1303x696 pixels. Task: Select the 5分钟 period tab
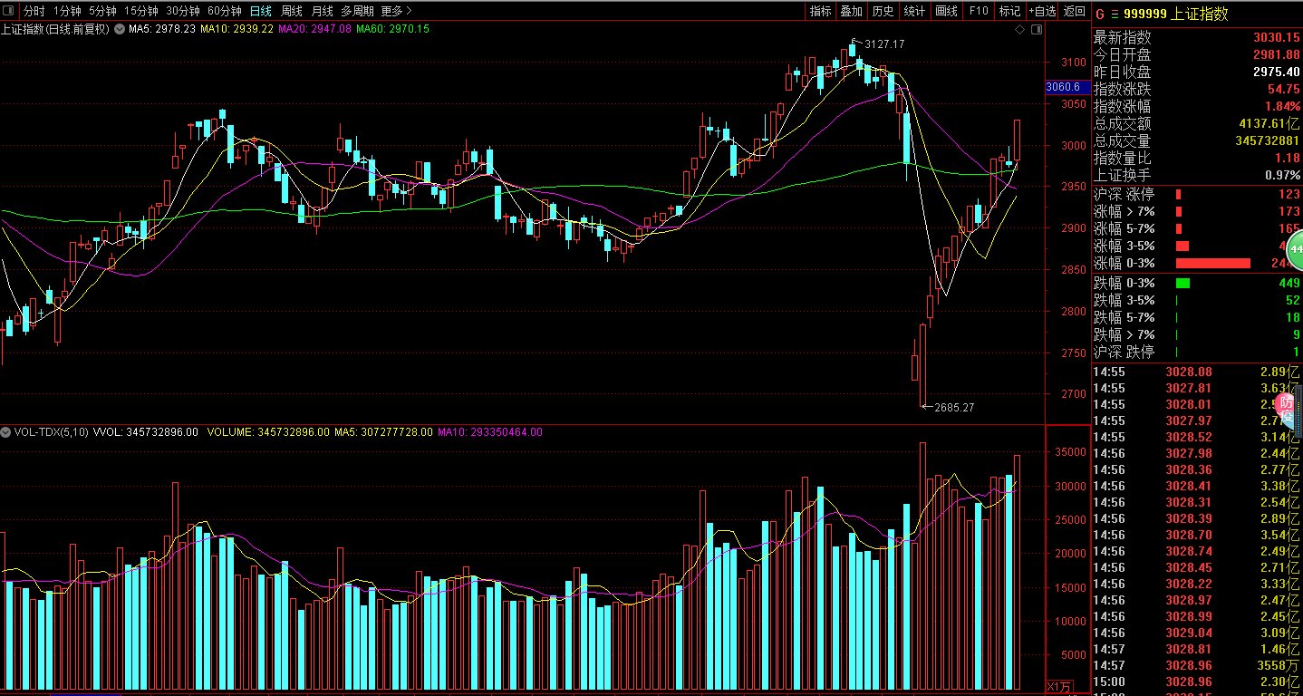(102, 11)
